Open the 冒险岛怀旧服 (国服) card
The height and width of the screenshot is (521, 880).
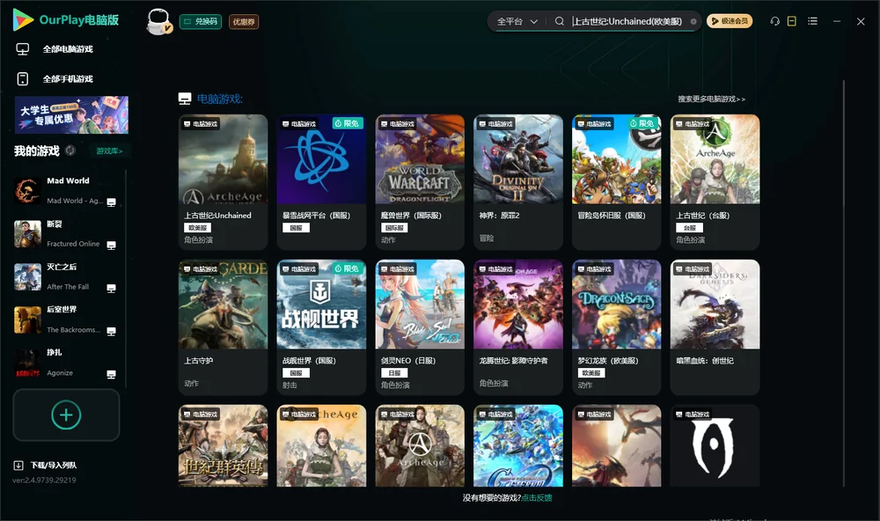(x=617, y=182)
